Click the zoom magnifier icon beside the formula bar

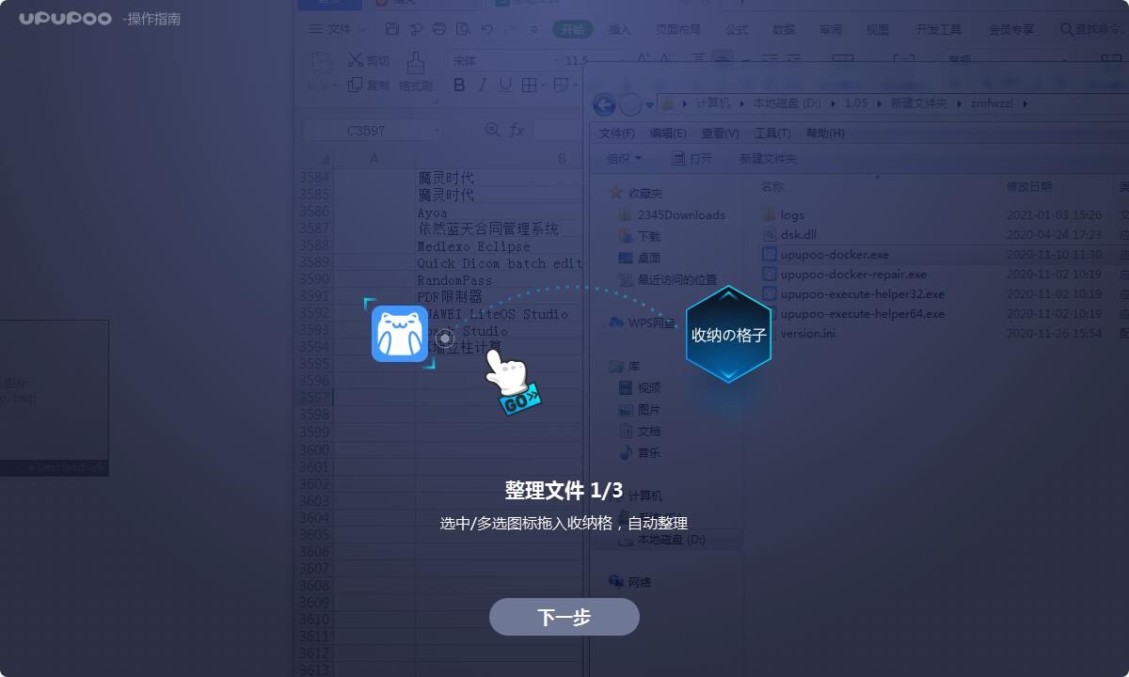click(492, 130)
